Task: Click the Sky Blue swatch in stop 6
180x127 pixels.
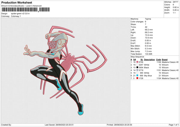Action: pos(137,75)
